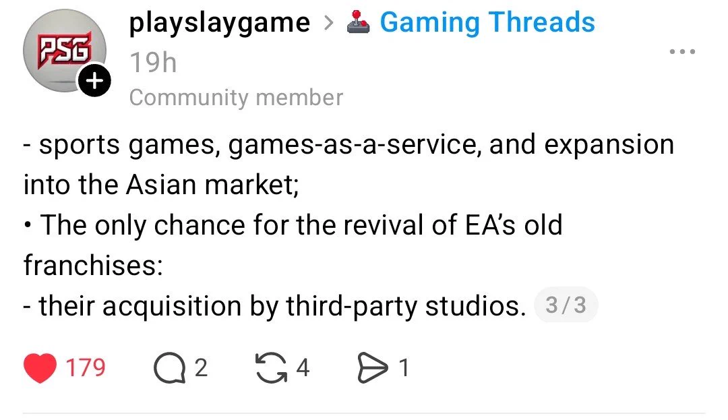Click the 19h post timestamp

(153, 63)
